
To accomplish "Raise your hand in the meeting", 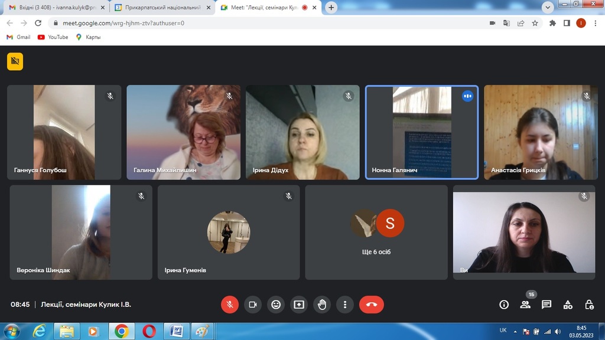I will (x=322, y=305).
